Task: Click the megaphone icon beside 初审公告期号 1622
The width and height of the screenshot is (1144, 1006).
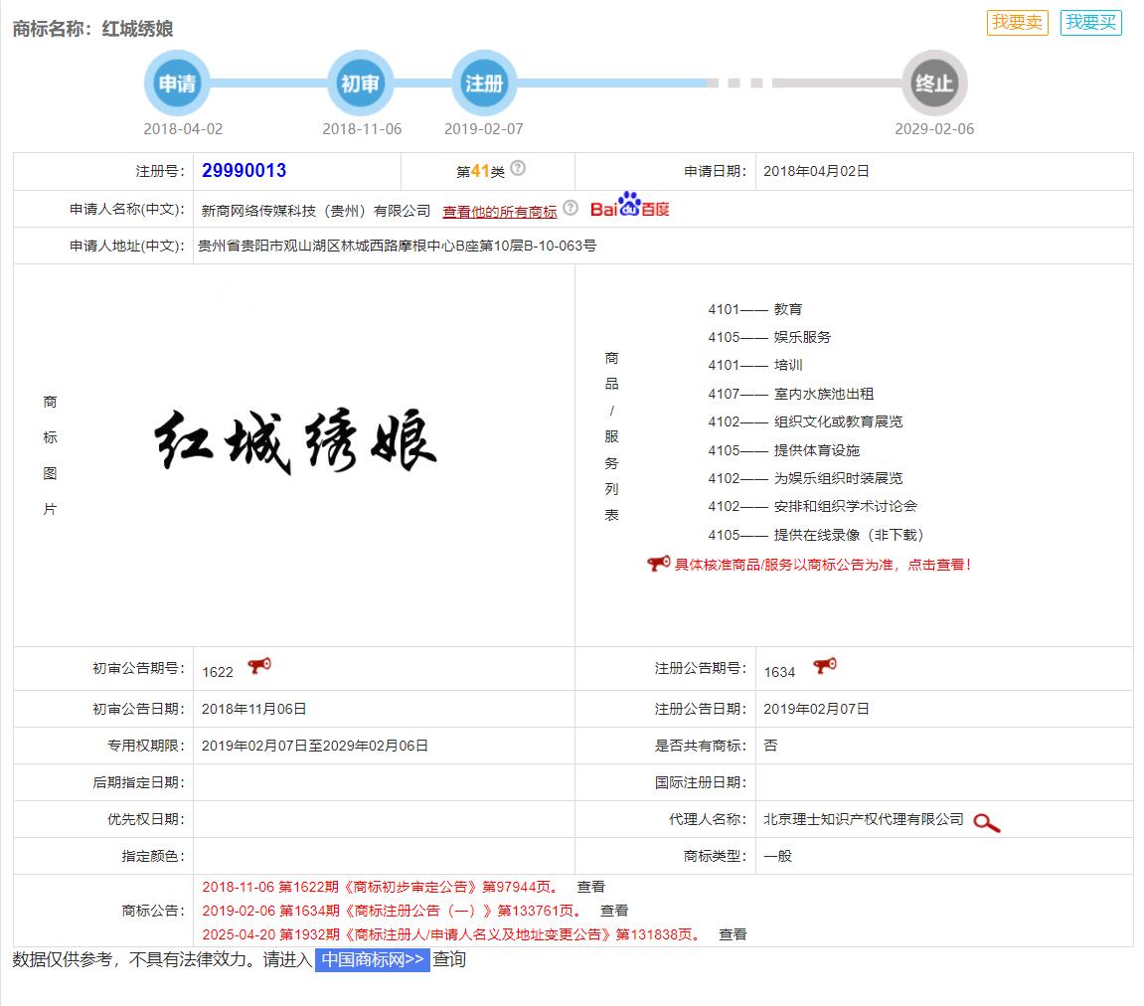Action: click(x=258, y=665)
